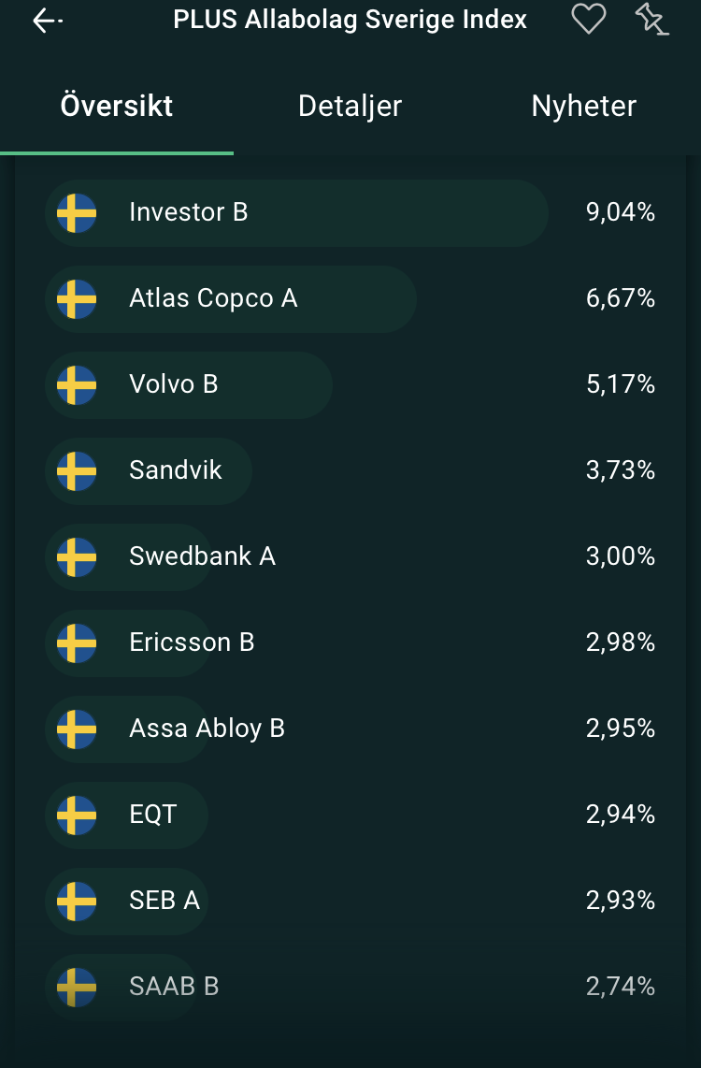Select the SEB A holding

click(x=165, y=902)
